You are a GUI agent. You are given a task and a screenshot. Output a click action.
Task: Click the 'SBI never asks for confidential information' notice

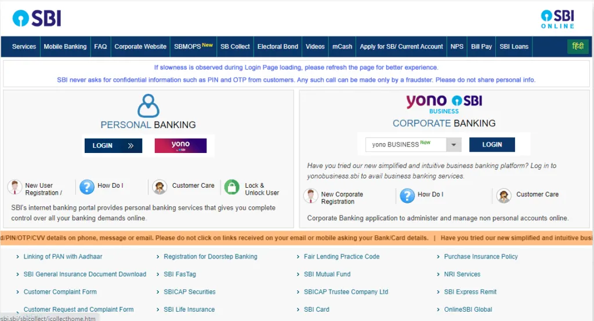296,80
